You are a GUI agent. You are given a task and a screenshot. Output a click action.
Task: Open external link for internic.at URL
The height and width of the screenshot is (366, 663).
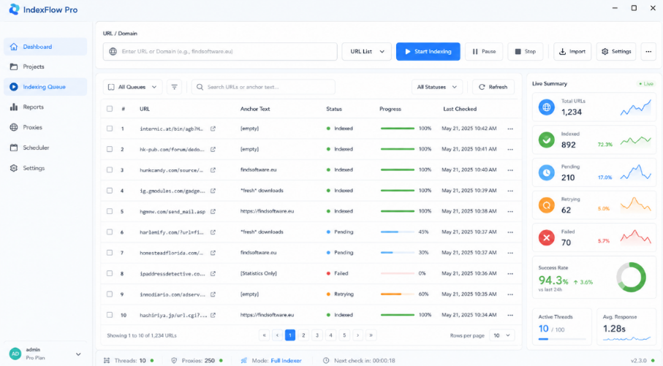pos(213,129)
